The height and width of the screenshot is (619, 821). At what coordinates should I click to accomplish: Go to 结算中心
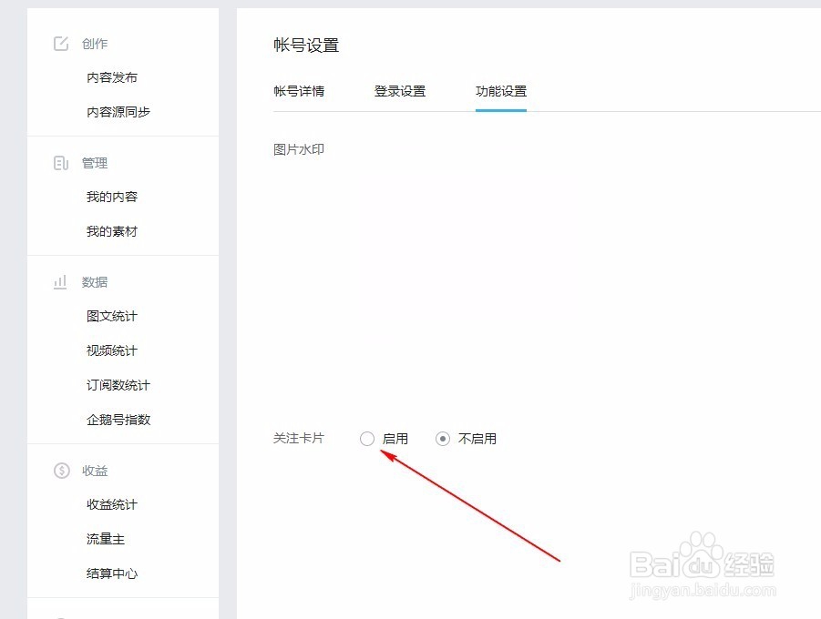coord(111,573)
